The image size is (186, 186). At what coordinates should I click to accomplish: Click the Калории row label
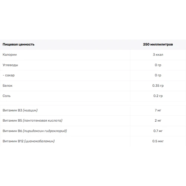tap(10, 55)
